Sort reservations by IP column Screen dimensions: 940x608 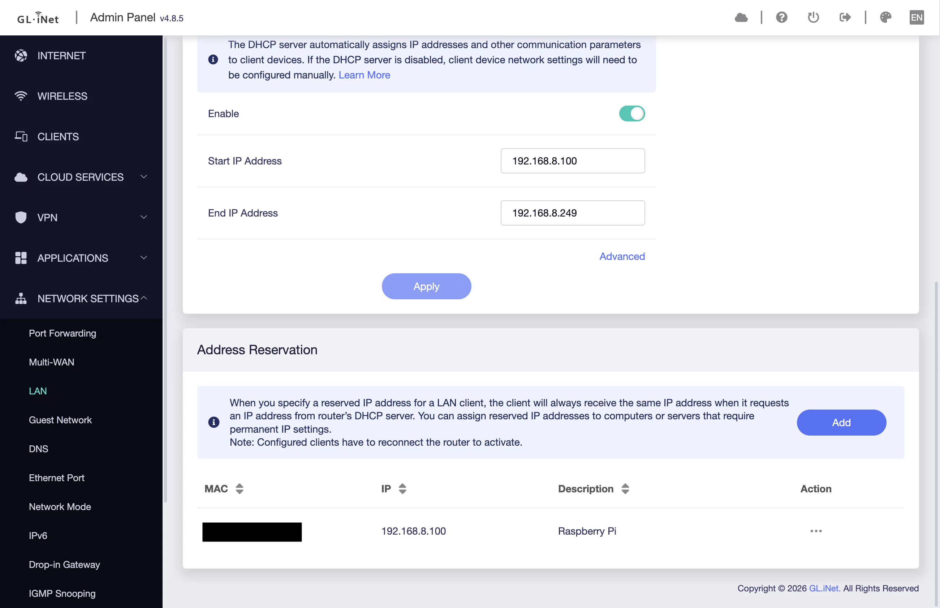click(x=402, y=489)
